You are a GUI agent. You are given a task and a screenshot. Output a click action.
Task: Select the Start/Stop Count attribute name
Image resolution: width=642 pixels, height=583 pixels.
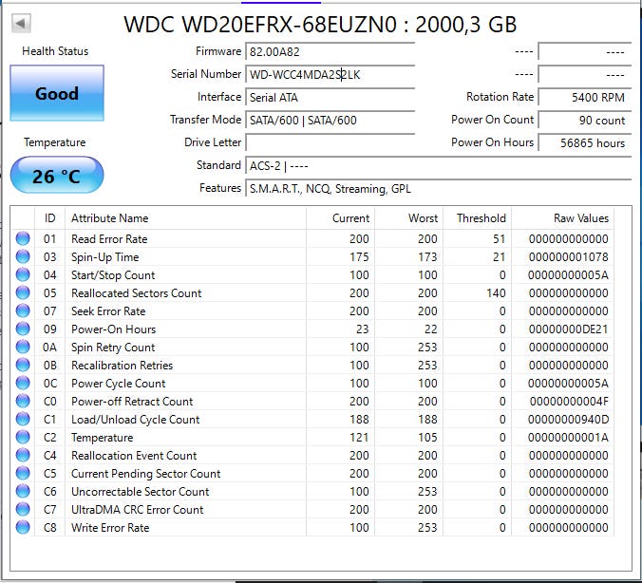coord(113,275)
